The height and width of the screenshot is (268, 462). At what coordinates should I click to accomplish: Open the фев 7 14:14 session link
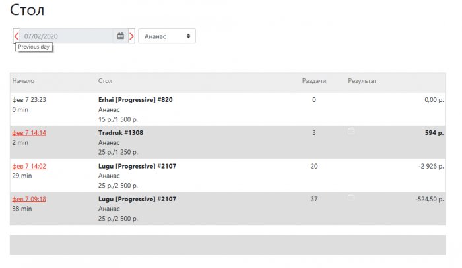29,132
